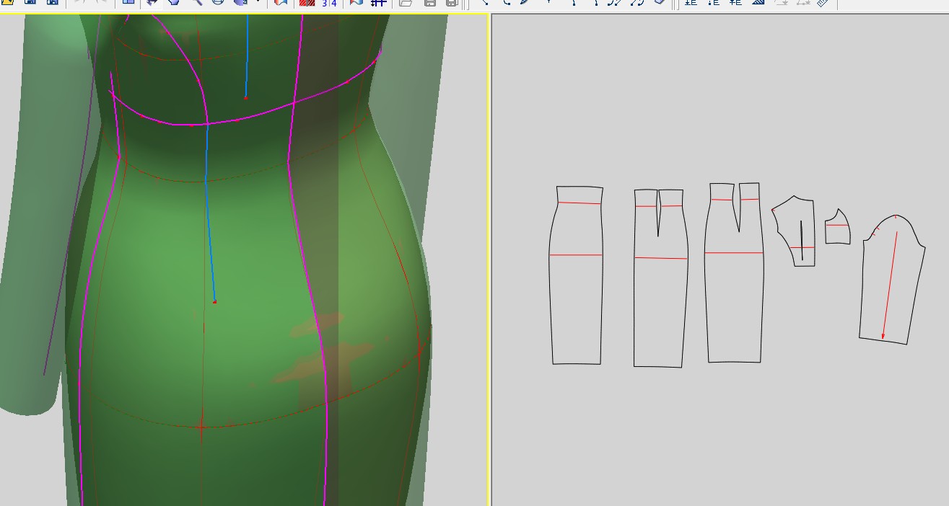Click the red hatched fabric icon in toolbar

click(307, 3)
